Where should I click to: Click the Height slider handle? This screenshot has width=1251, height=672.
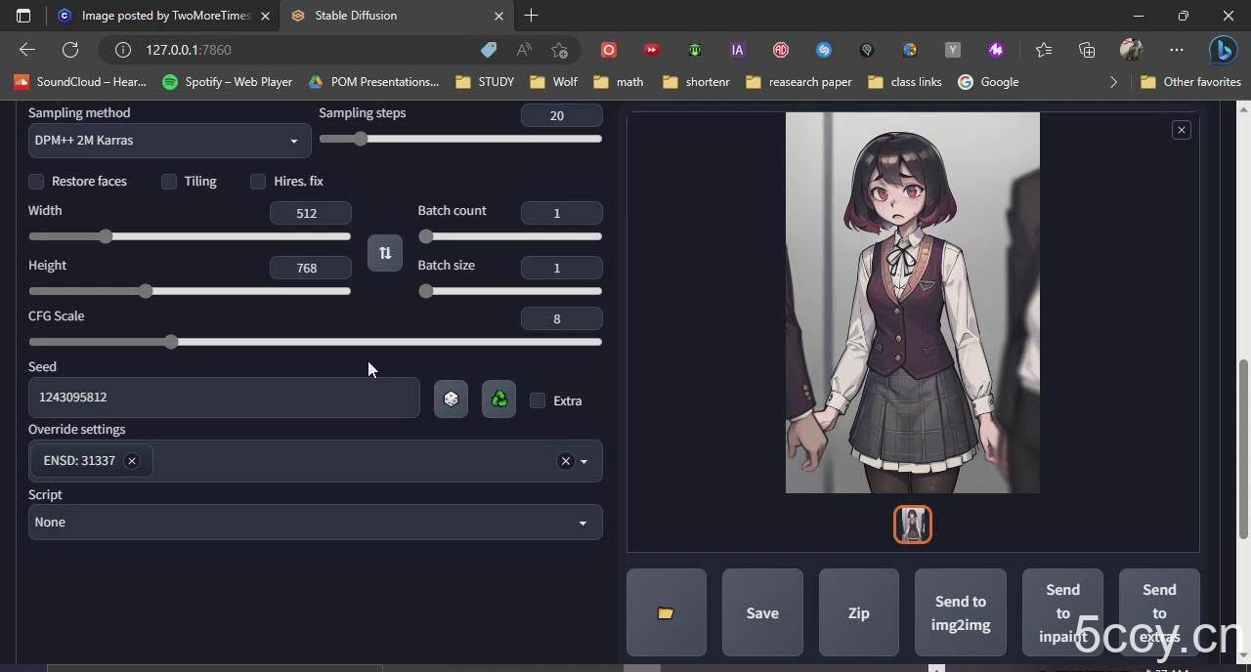(x=146, y=291)
